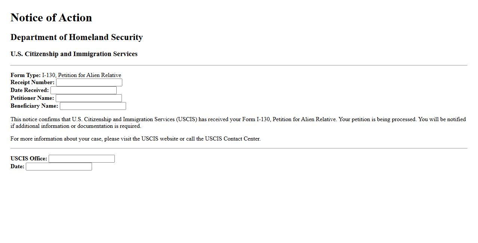Click the "USCIS Office:" label text
478x243 pixels.
tap(29, 159)
